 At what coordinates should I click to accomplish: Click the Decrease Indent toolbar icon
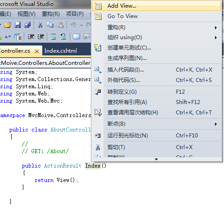pos(31,36)
